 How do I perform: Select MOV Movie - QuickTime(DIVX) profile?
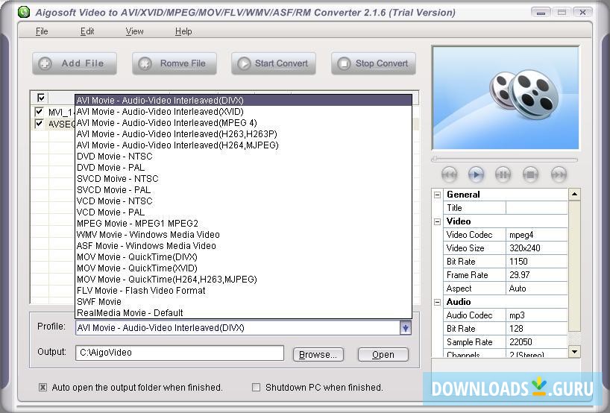coord(243,257)
